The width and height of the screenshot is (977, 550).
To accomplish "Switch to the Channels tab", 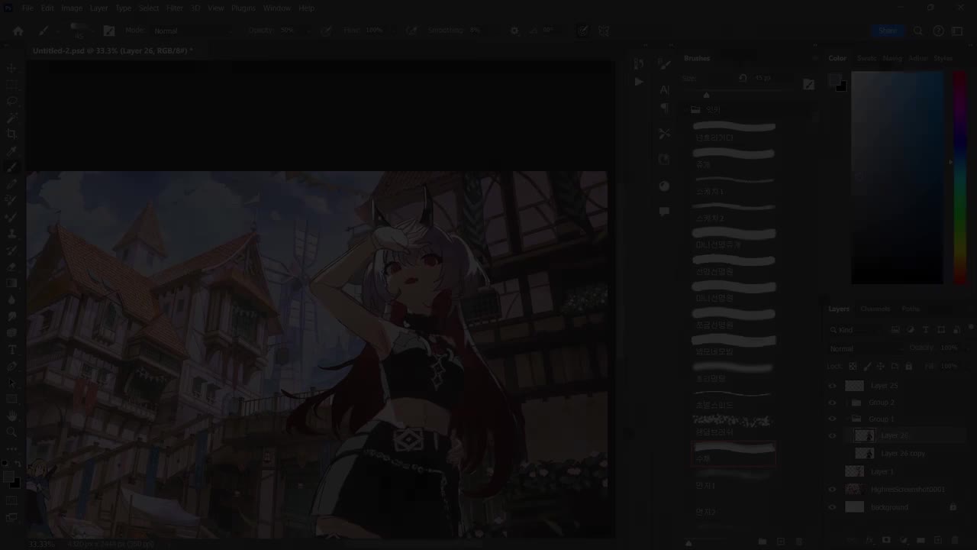I will coord(875,309).
